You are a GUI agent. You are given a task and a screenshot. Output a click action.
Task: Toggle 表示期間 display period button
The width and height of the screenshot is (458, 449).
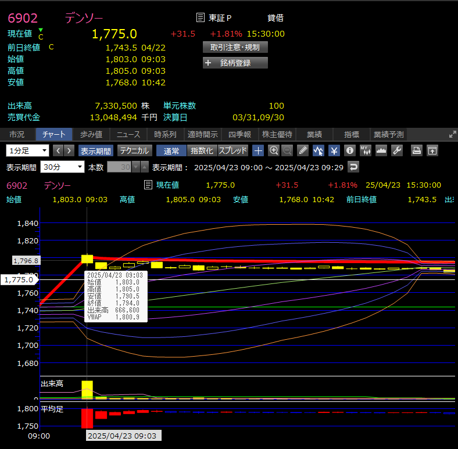[x=95, y=151]
